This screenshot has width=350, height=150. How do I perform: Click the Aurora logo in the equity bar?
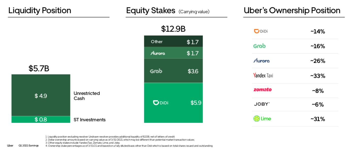pyautogui.click(x=158, y=53)
